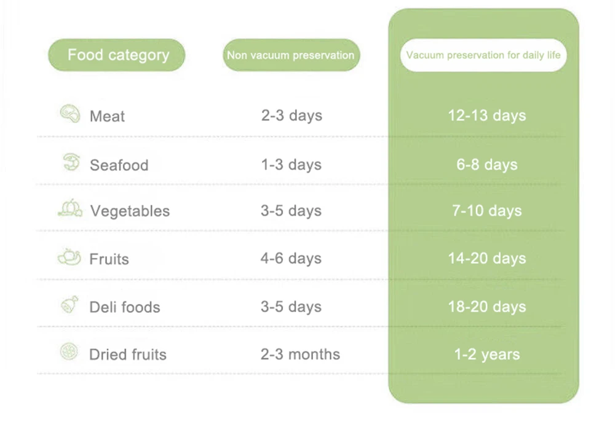This screenshot has height=424, width=615.
Task: Select the Food category header pill
Action: coord(116,55)
